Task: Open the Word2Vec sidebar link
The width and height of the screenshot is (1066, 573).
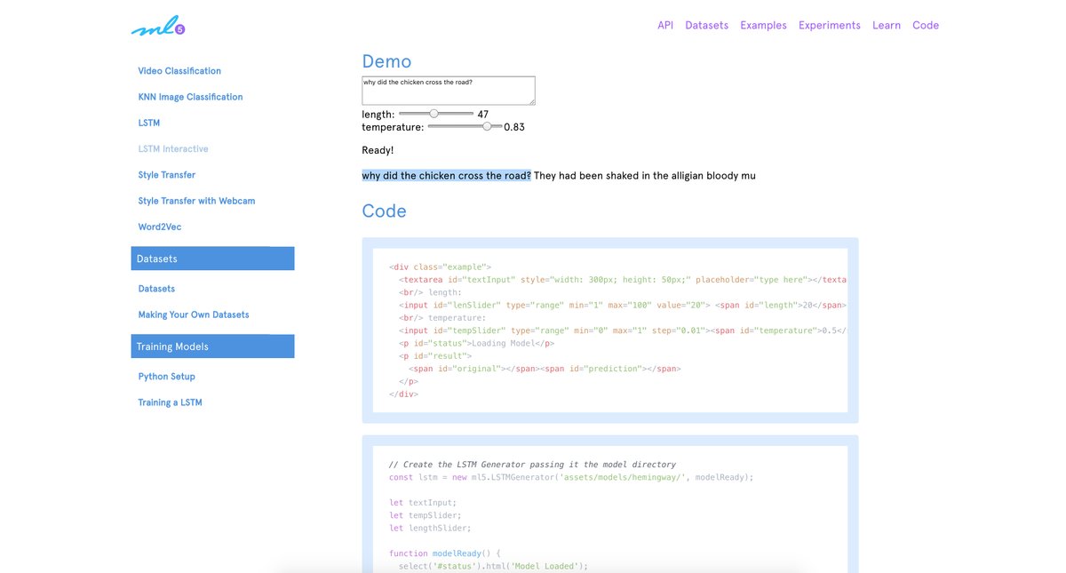Action: (160, 227)
